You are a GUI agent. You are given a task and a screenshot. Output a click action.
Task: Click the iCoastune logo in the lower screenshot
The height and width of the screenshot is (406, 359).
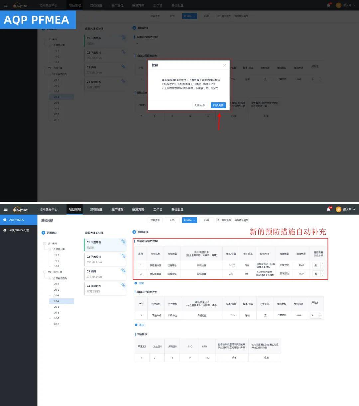(21, 210)
